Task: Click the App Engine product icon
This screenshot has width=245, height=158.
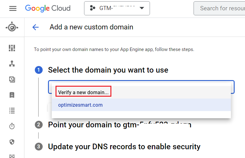Action: (x=12, y=27)
